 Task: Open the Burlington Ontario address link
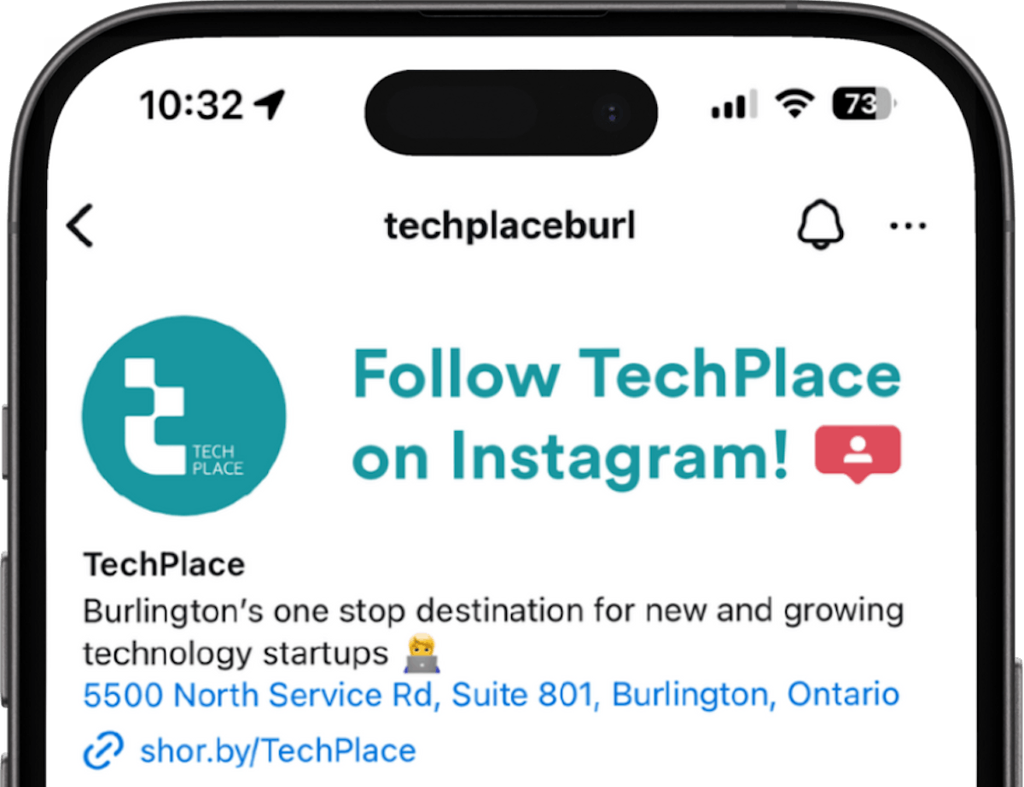491,694
